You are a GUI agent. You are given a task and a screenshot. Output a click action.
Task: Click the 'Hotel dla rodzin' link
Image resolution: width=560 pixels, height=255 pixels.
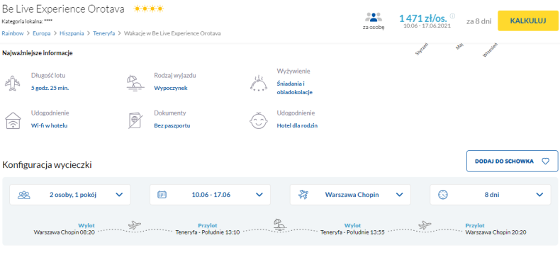(x=297, y=125)
